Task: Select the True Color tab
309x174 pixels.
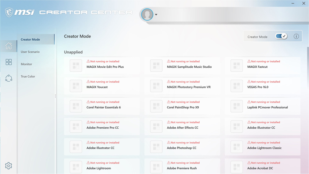Action: click(x=28, y=76)
